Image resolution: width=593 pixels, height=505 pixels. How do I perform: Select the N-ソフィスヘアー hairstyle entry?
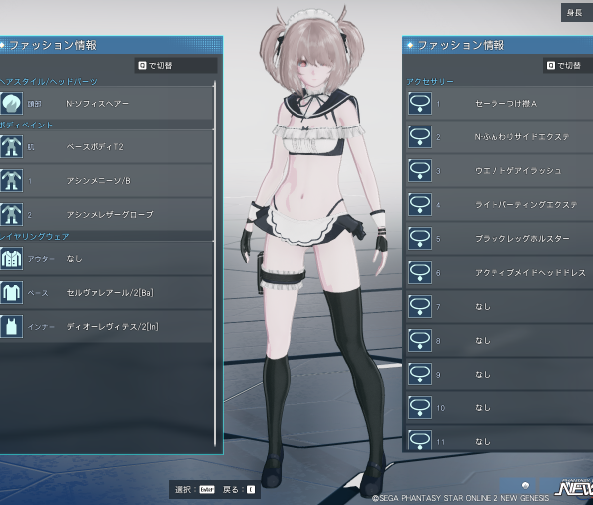pyautogui.click(x=106, y=103)
